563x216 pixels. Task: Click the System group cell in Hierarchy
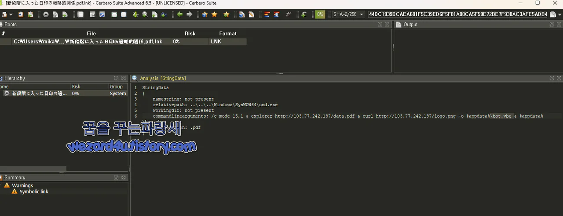click(118, 94)
